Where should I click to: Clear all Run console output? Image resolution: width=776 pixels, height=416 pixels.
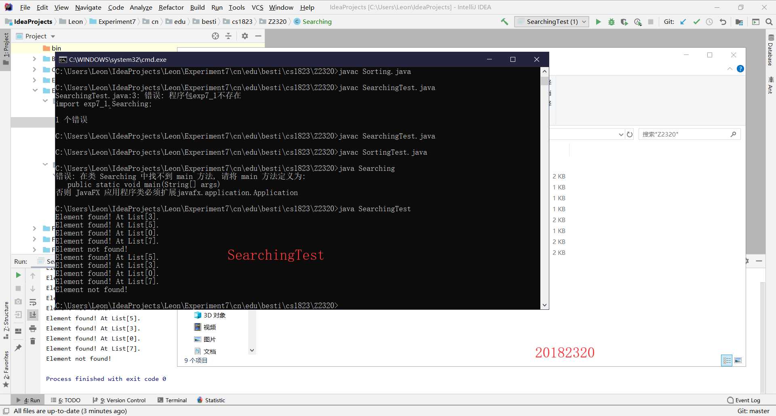(33, 341)
